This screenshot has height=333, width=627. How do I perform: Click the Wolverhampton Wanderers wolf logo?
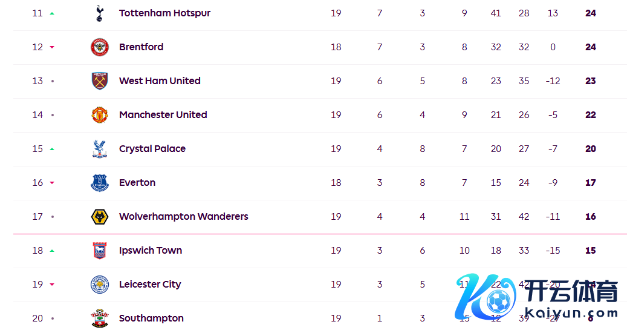click(100, 217)
